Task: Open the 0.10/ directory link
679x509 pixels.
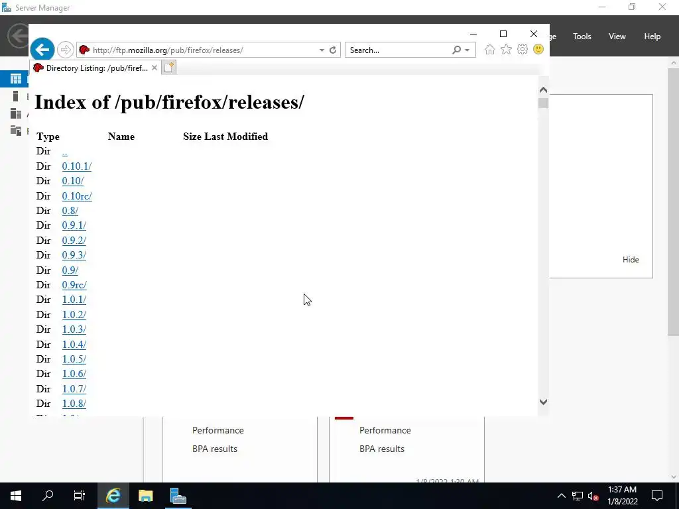Action: click(x=73, y=181)
